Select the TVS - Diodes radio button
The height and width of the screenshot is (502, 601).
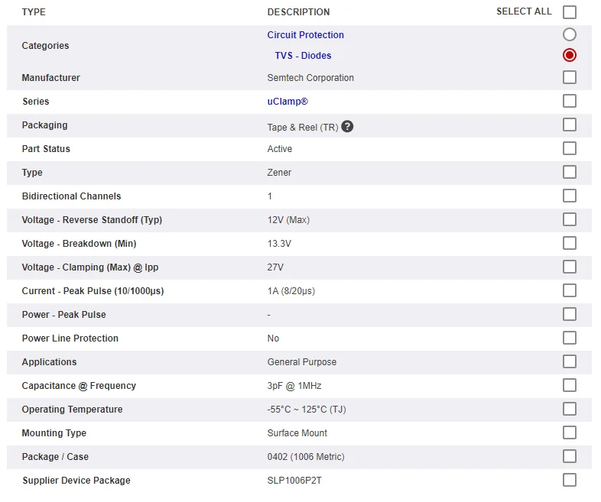[x=569, y=55]
